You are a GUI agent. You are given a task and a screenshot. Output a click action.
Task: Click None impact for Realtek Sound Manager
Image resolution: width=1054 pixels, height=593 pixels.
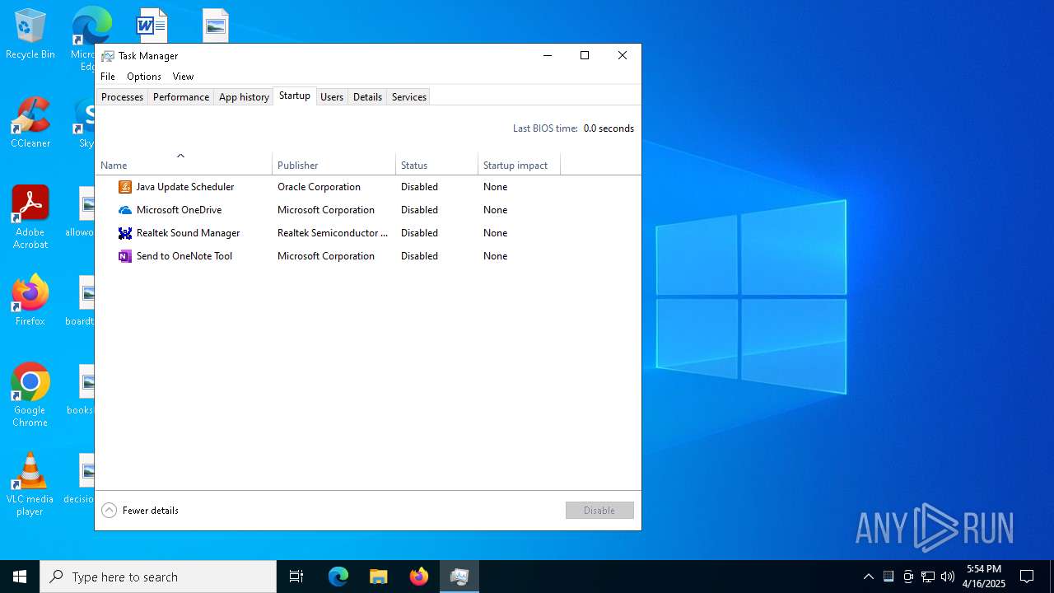495,233
